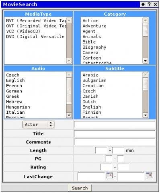Image resolution: width=160 pixels, height=193 pixels.
Task: Click the LastChange start date field
Action: pyautogui.click(x=92, y=177)
